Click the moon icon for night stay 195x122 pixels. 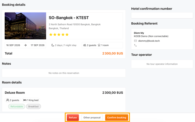click(53, 45)
